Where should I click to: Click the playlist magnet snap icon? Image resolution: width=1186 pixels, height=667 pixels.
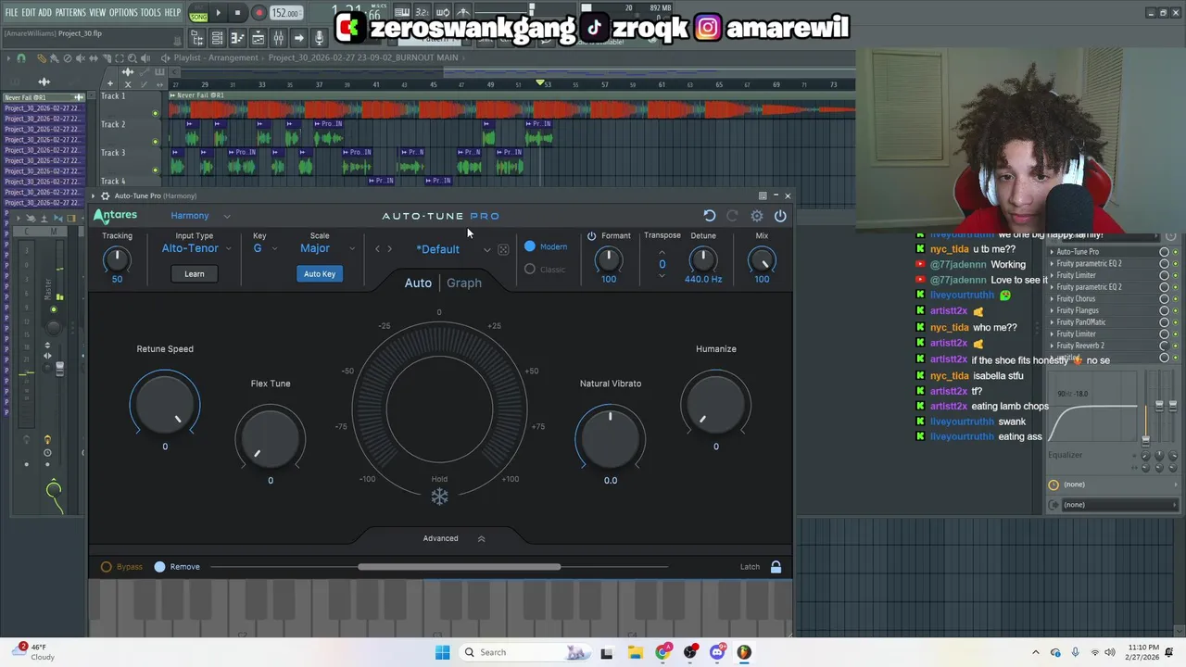(20, 57)
